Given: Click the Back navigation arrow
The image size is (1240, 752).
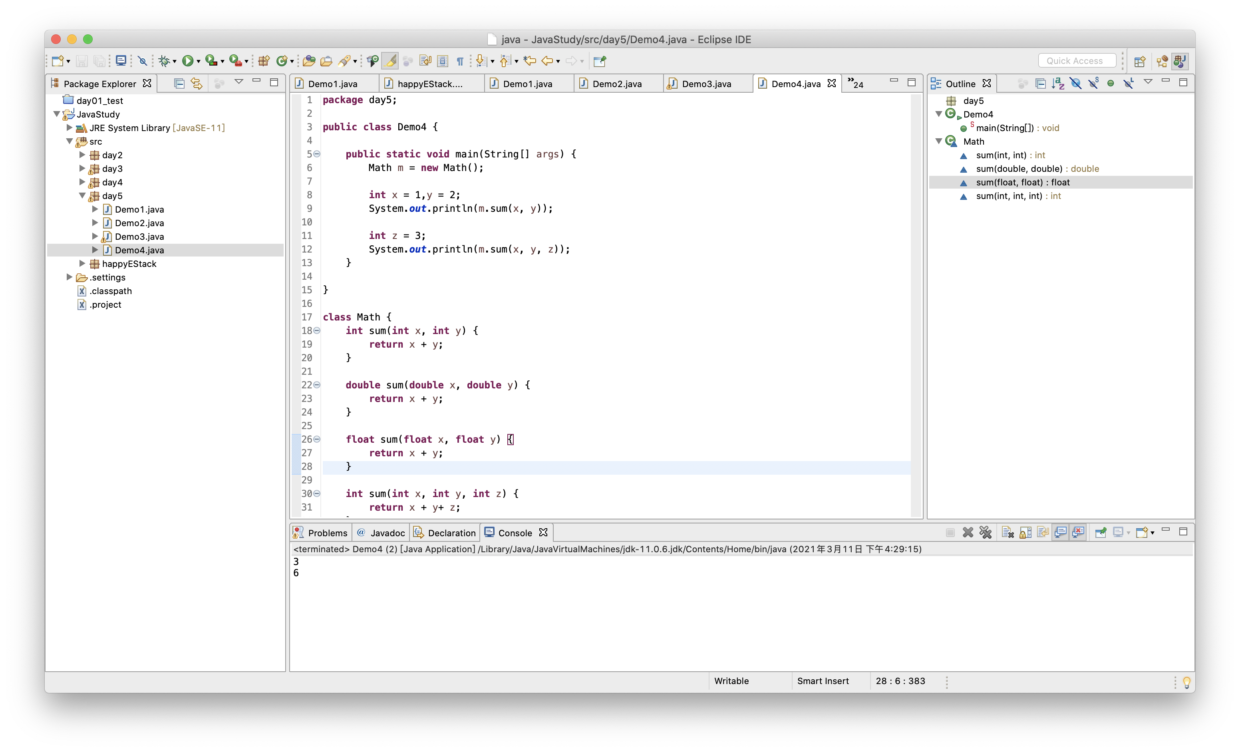Looking at the screenshot, I should pos(547,61).
